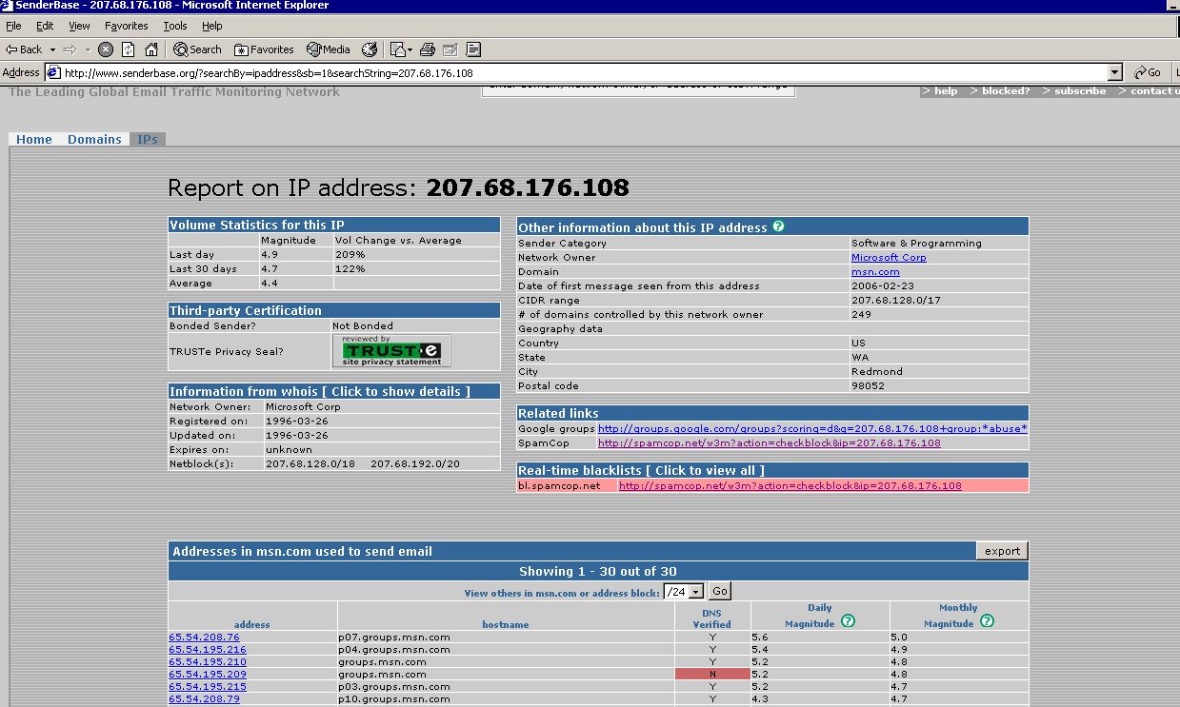Sort by the hostname column header

[x=506, y=624]
